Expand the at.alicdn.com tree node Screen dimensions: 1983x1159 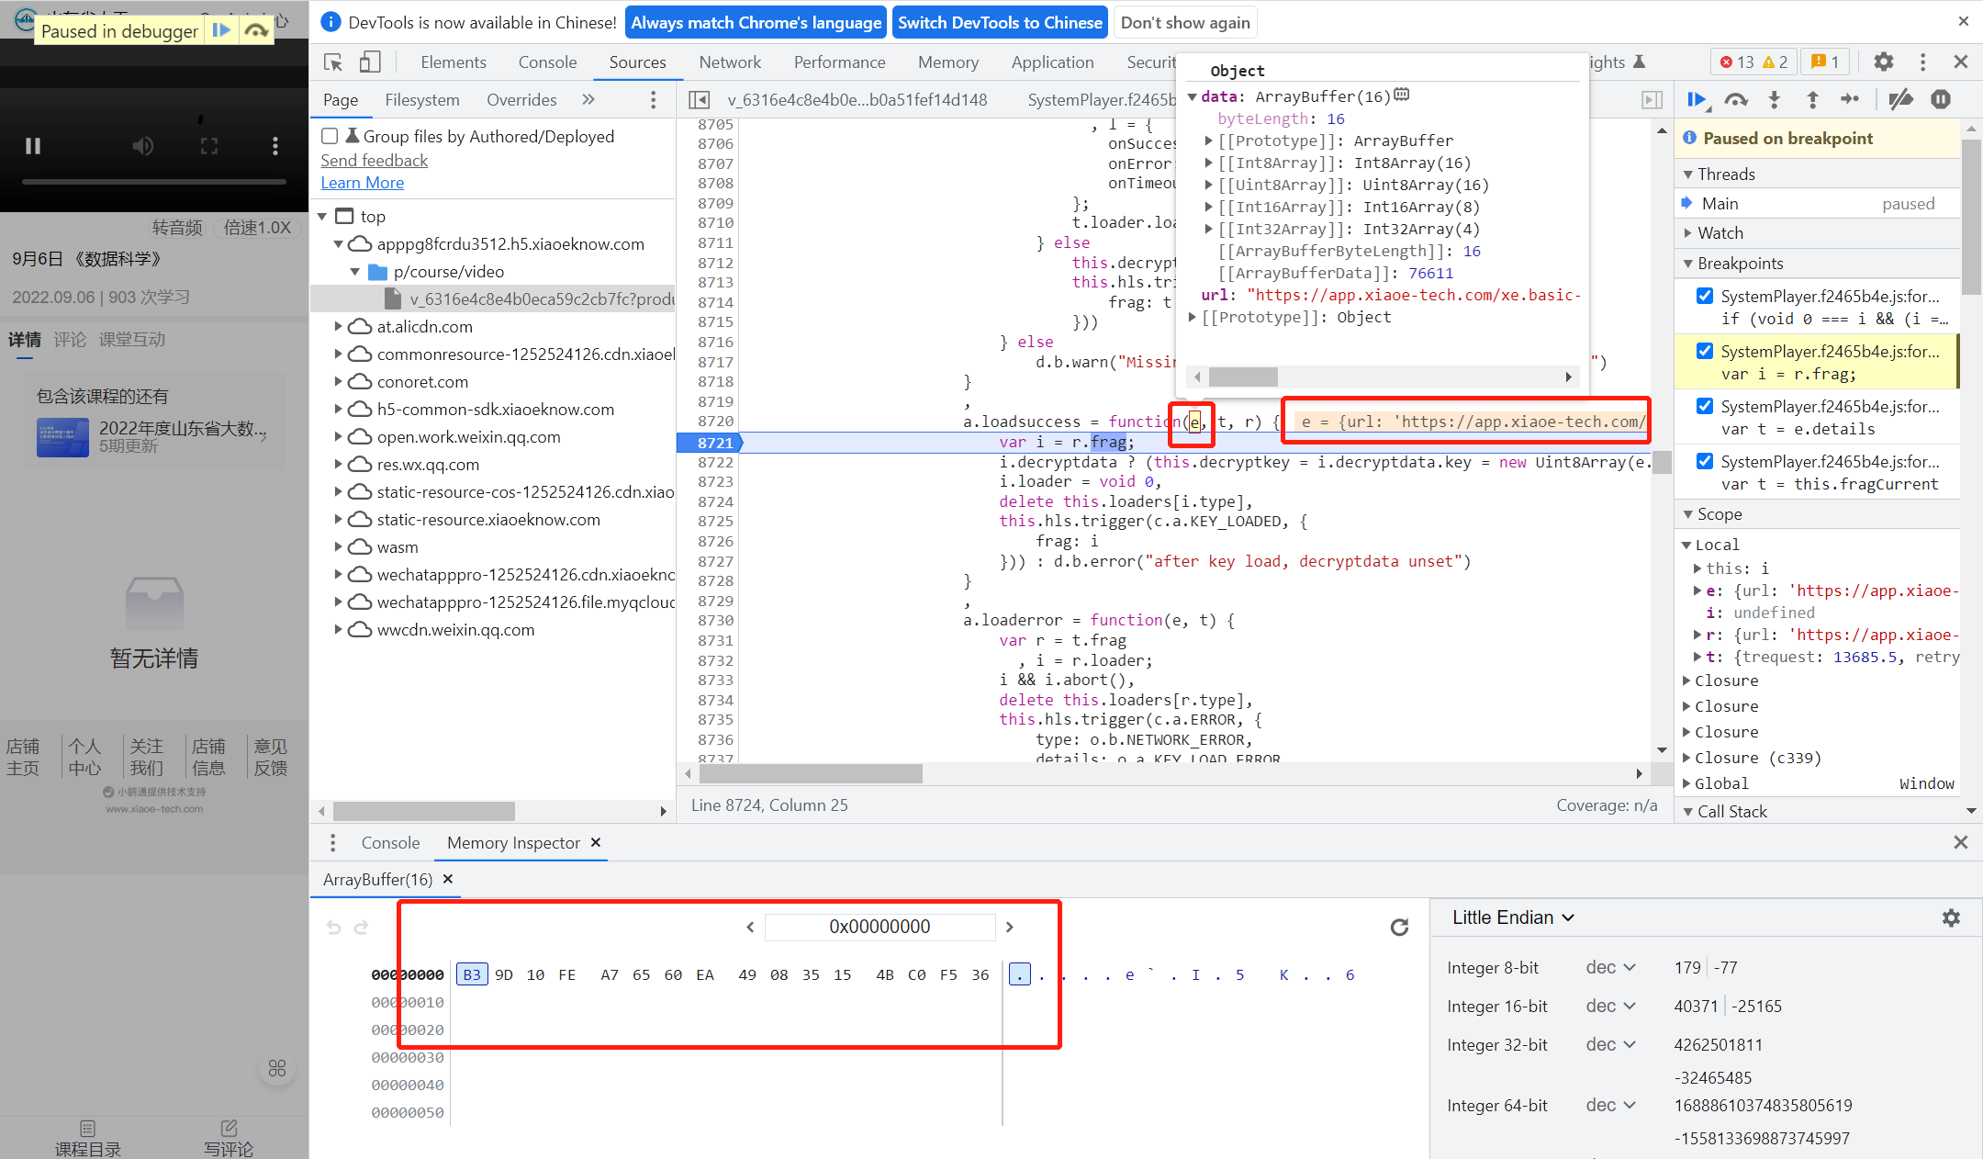click(x=338, y=327)
